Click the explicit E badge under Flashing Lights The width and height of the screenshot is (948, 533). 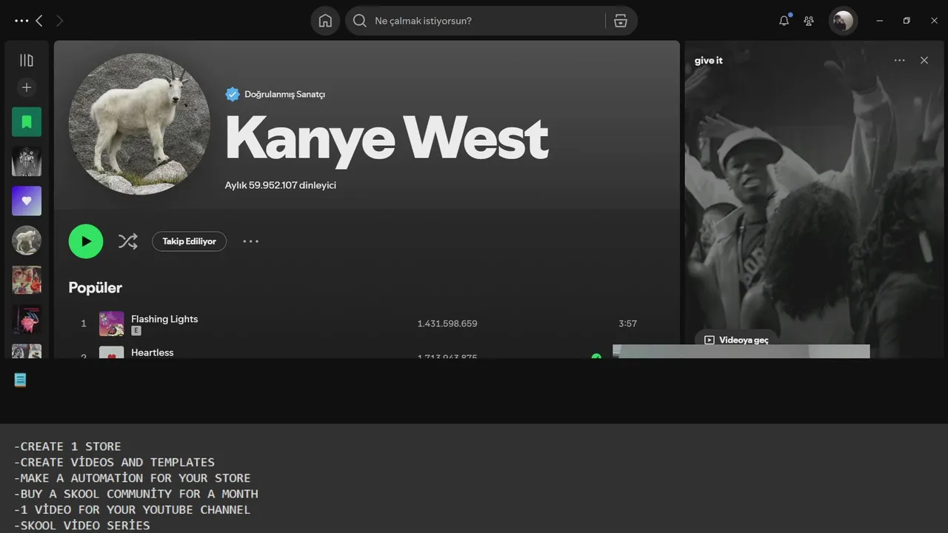click(x=136, y=331)
